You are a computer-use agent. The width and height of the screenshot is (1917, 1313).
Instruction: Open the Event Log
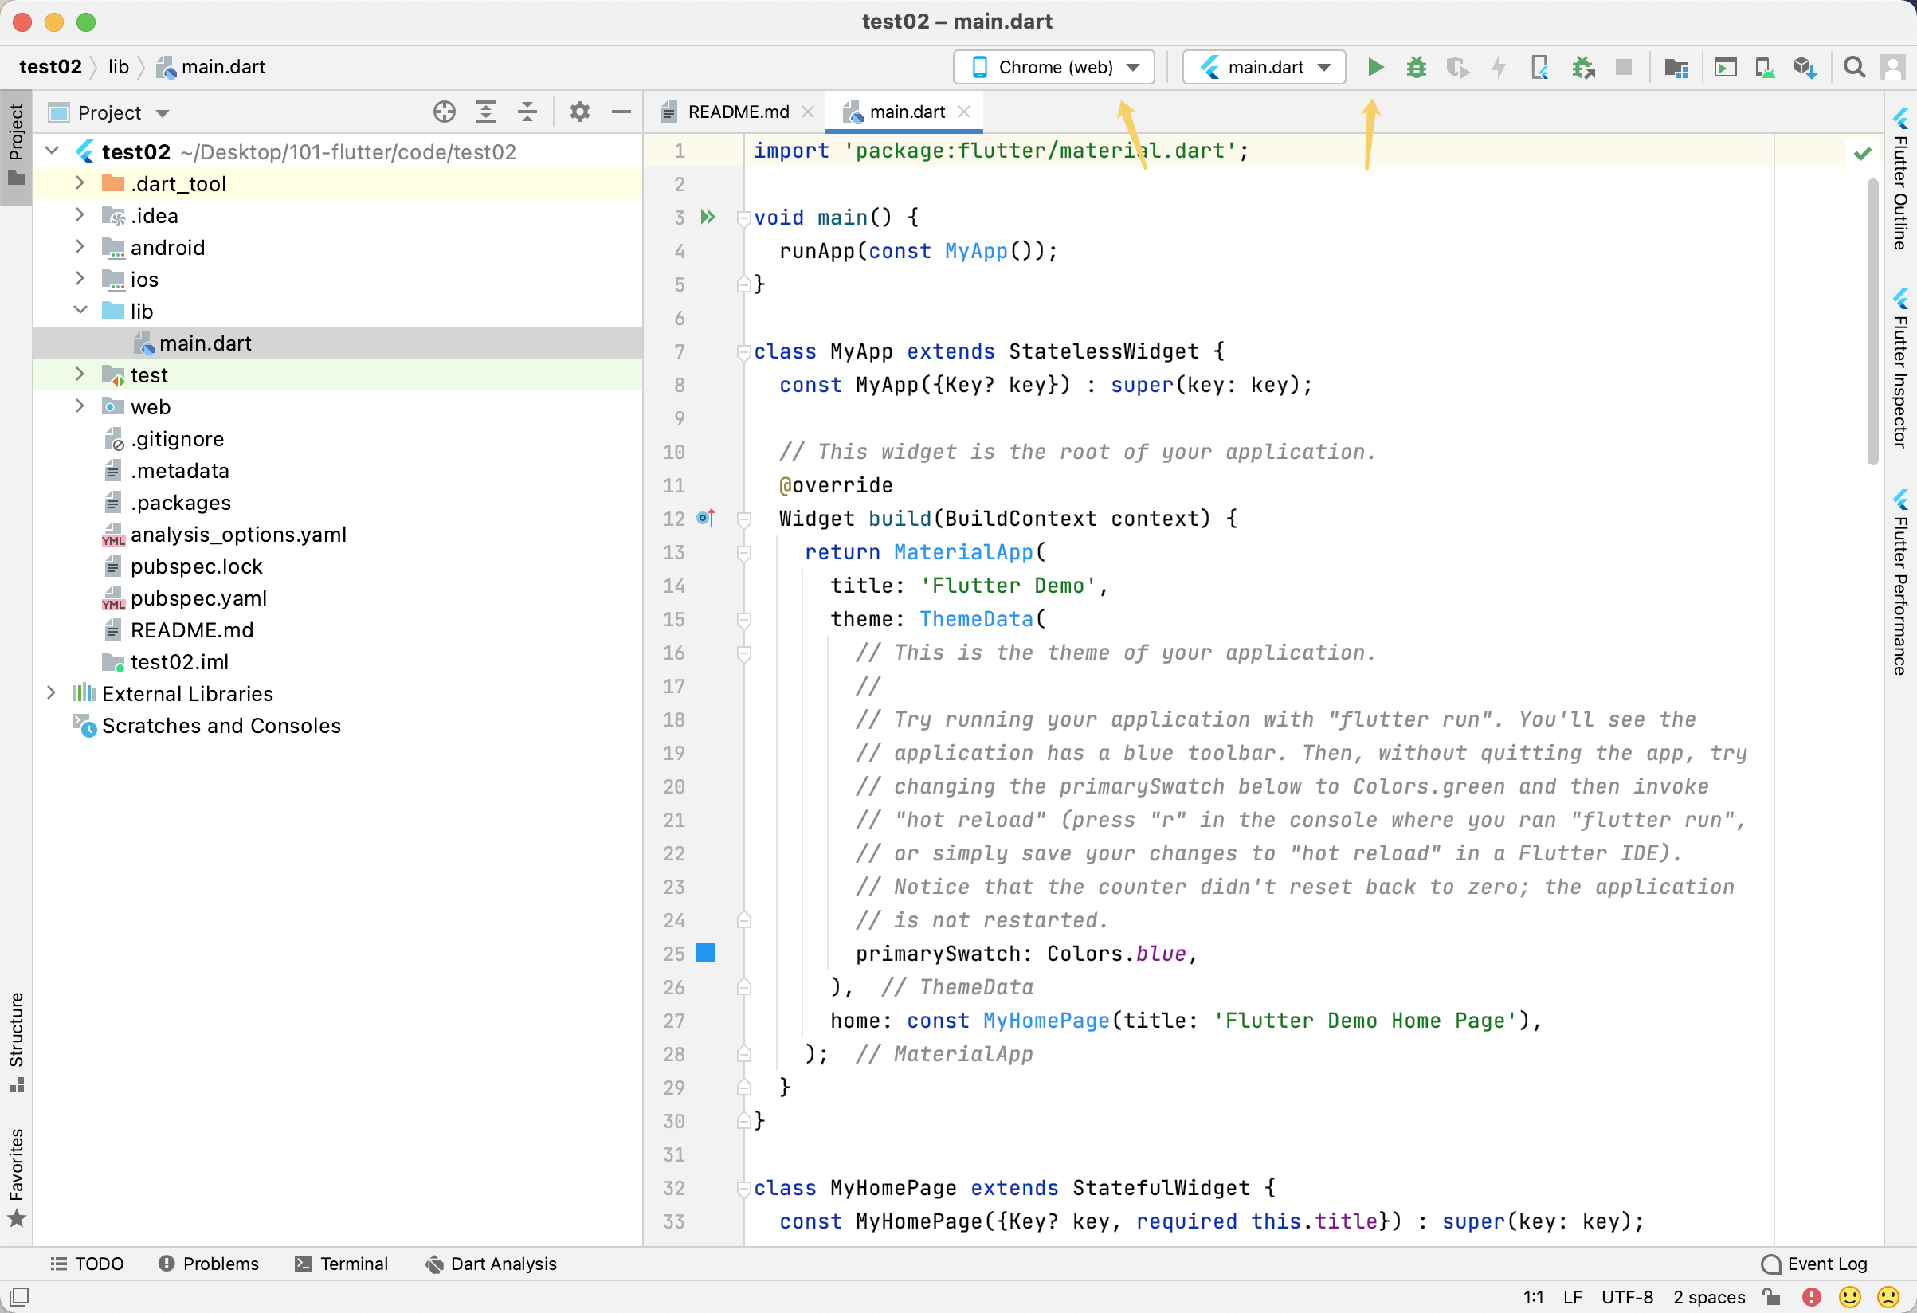tap(1814, 1264)
